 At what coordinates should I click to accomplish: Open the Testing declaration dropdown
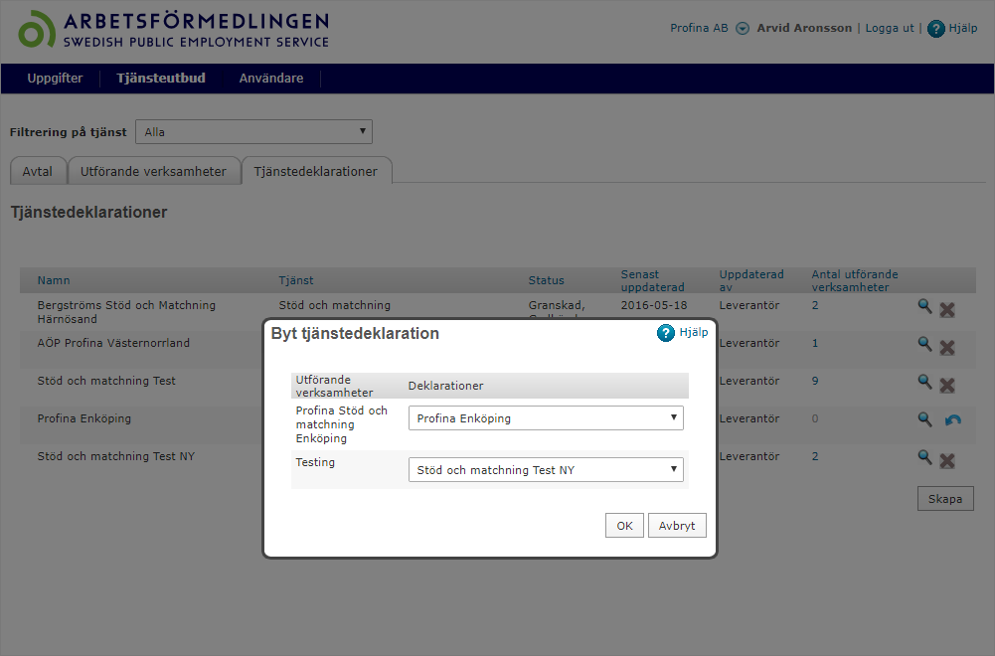[546, 469]
